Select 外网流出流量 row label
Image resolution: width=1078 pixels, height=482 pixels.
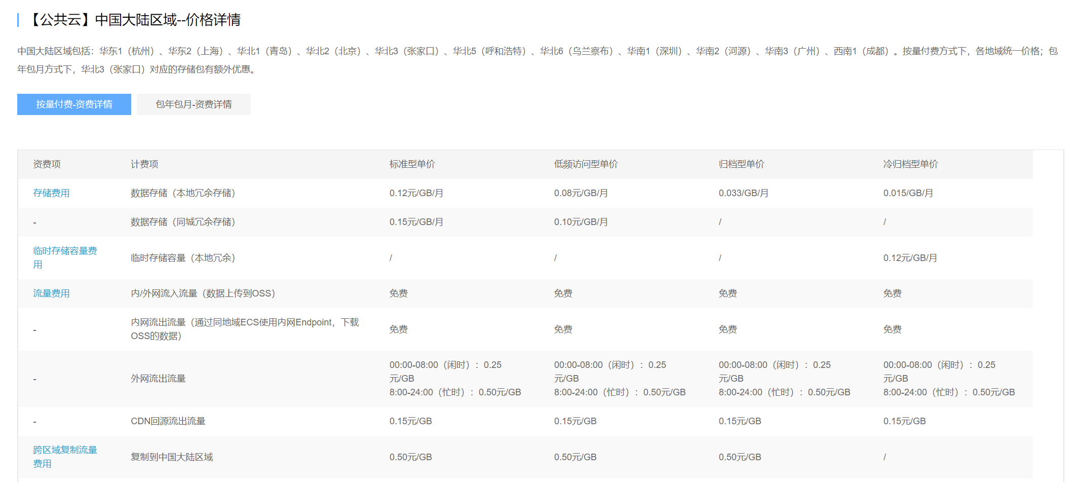pyautogui.click(x=158, y=379)
